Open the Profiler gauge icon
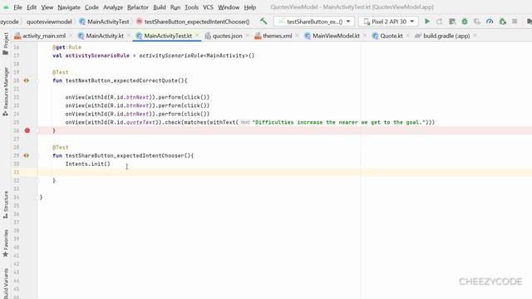Screen dimensions: 532x299 (490, 22)
